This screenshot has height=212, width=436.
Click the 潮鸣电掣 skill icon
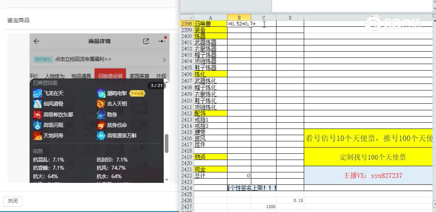[x=101, y=93]
